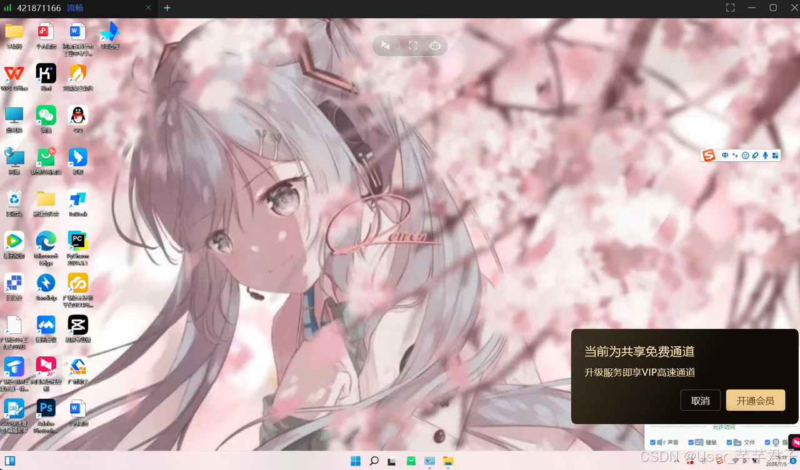Image resolution: width=800 pixels, height=470 pixels.
Task: Click the fullscreen icon in the floating remote toolbar
Action: [413, 46]
